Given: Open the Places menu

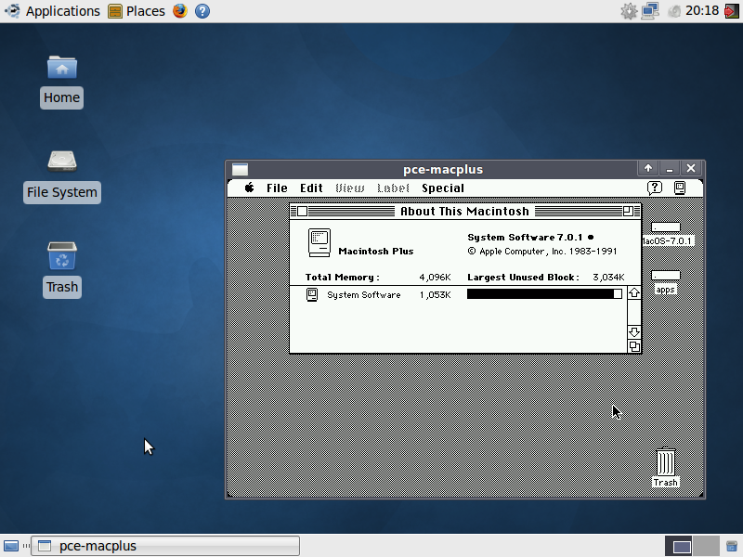Looking at the screenshot, I should pos(137,11).
